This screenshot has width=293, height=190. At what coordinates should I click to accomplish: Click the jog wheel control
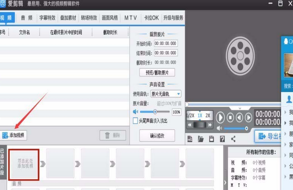(200, 124)
